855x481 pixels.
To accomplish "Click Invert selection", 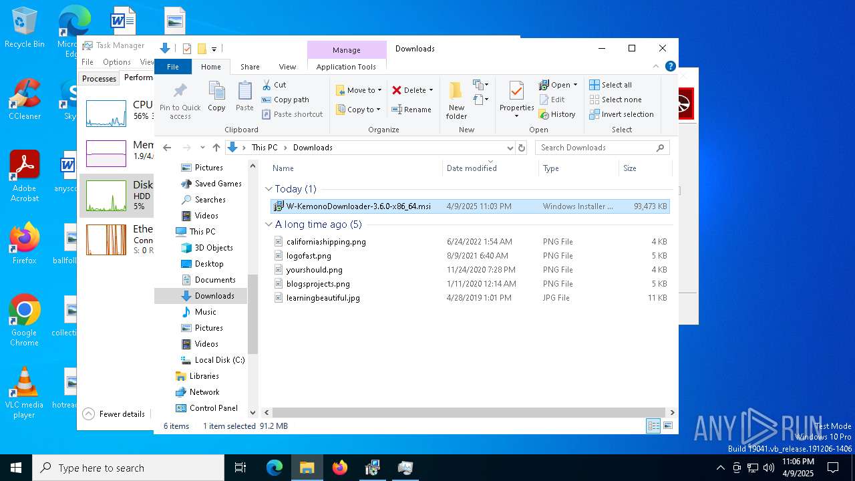I will click(x=621, y=114).
